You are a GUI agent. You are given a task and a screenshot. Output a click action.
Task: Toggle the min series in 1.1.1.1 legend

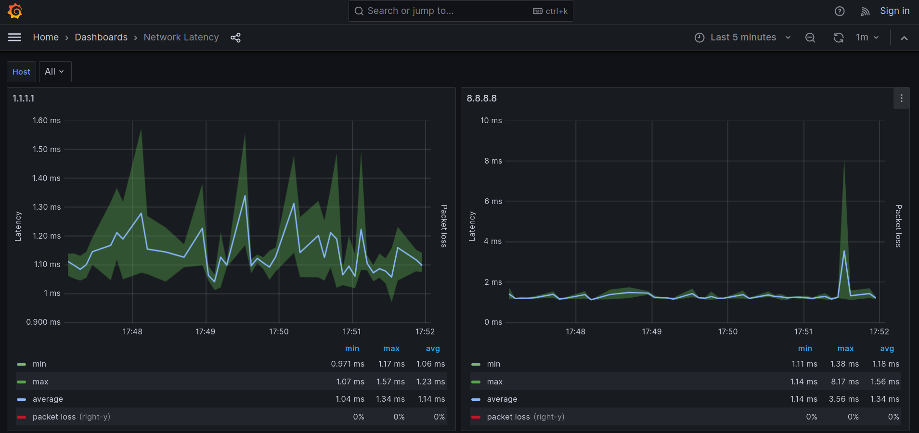(39, 364)
